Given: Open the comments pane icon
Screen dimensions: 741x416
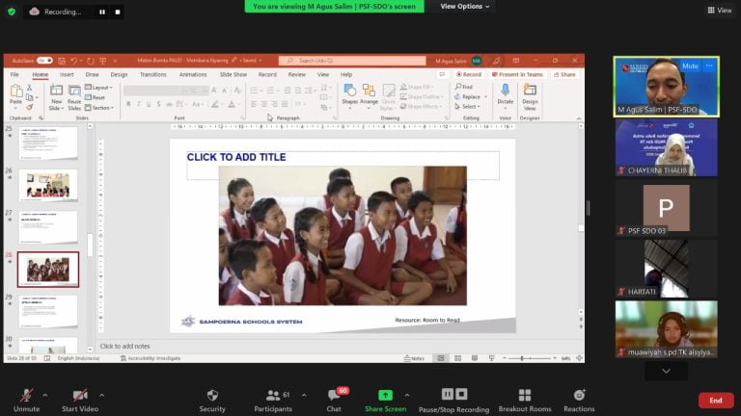Looking at the screenshot, I should 442,74.
